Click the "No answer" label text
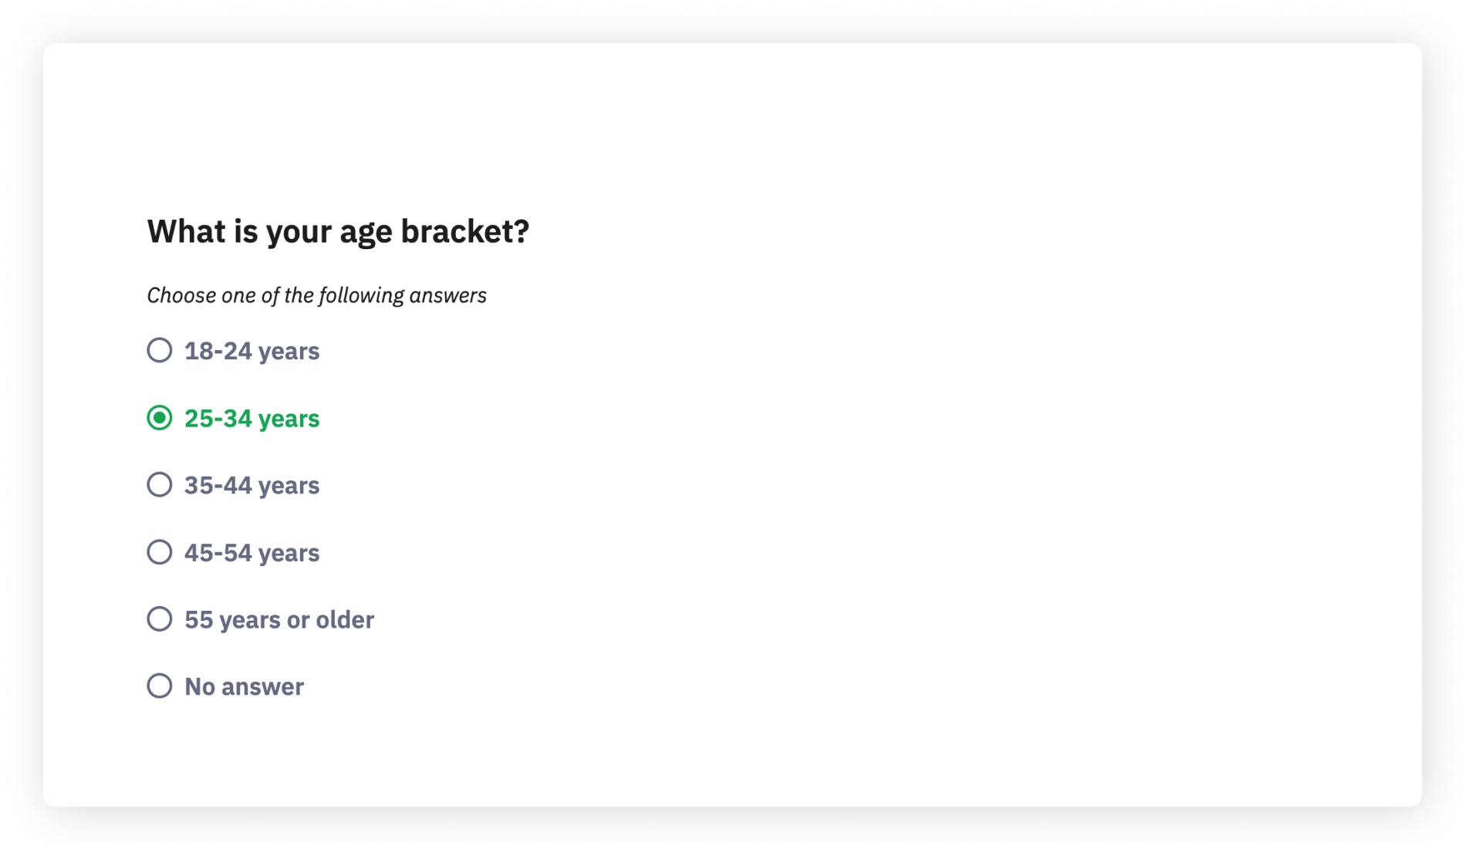Image resolution: width=1472 pixels, height=856 pixels. 244,687
